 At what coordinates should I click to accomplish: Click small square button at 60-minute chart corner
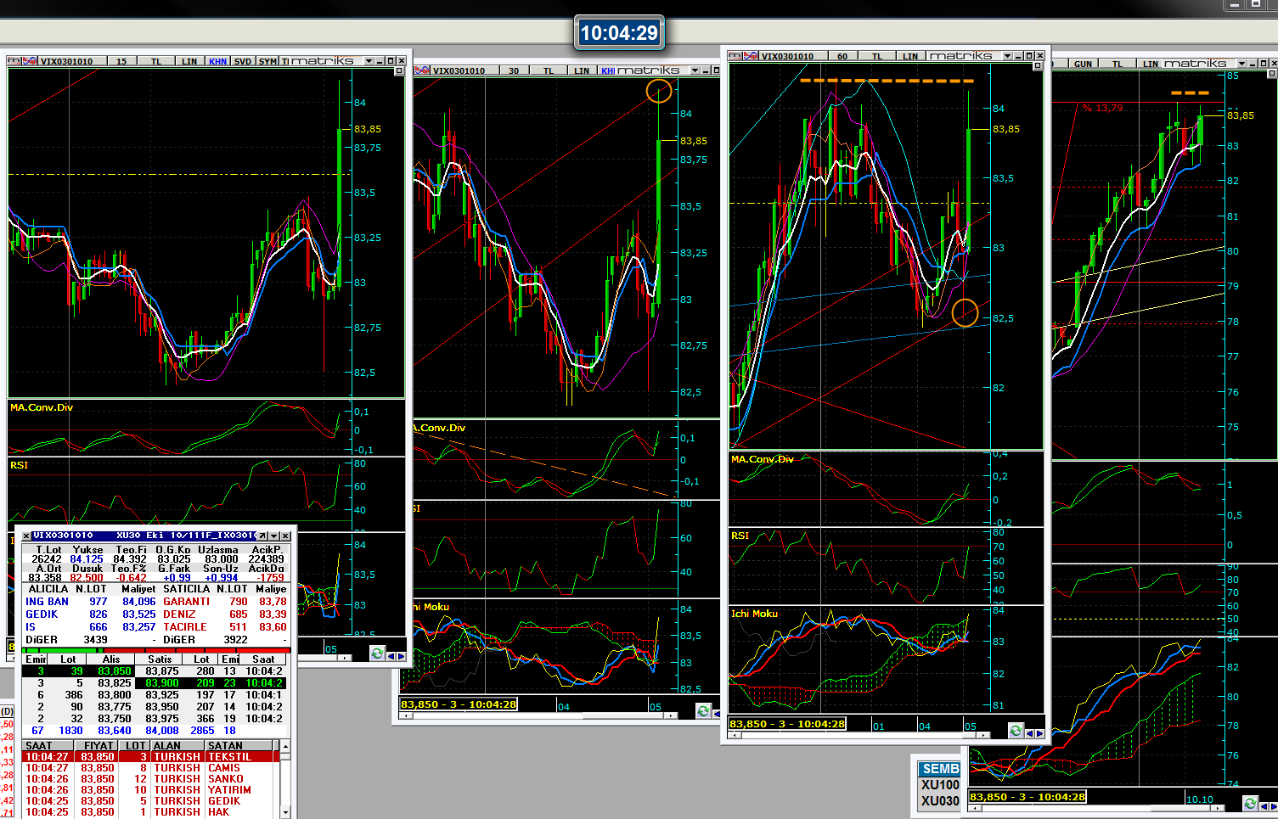click(1038, 66)
